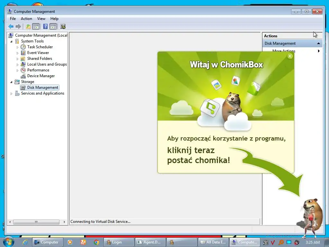Click the Compute... taskbar button
The image size is (329, 247).
point(245,242)
